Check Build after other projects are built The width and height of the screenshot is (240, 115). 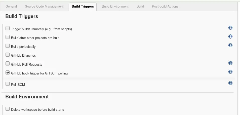click(x=8, y=37)
